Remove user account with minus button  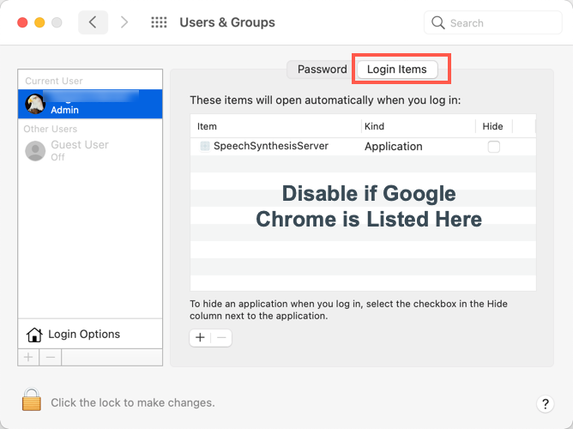tap(51, 357)
